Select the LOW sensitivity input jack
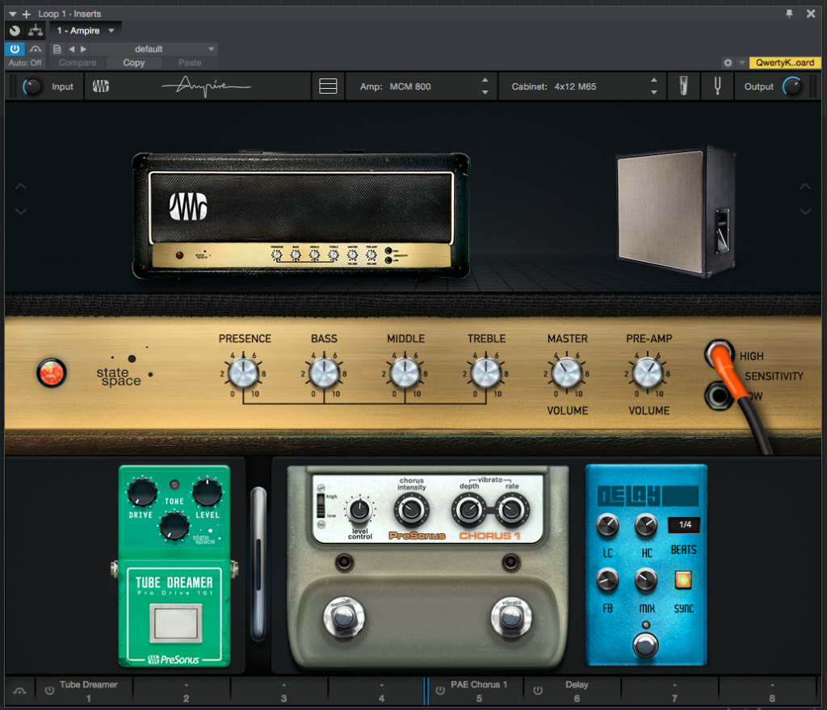The image size is (827, 710). tap(718, 396)
